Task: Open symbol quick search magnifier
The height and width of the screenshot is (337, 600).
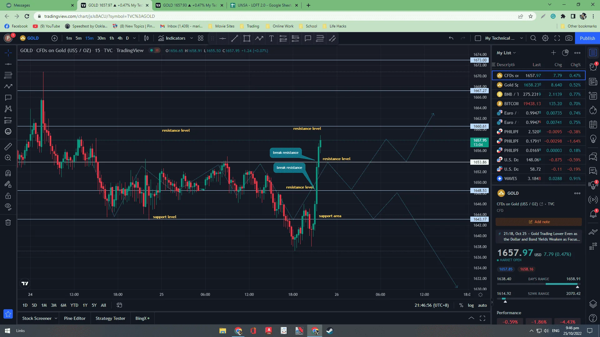Action: (533, 38)
